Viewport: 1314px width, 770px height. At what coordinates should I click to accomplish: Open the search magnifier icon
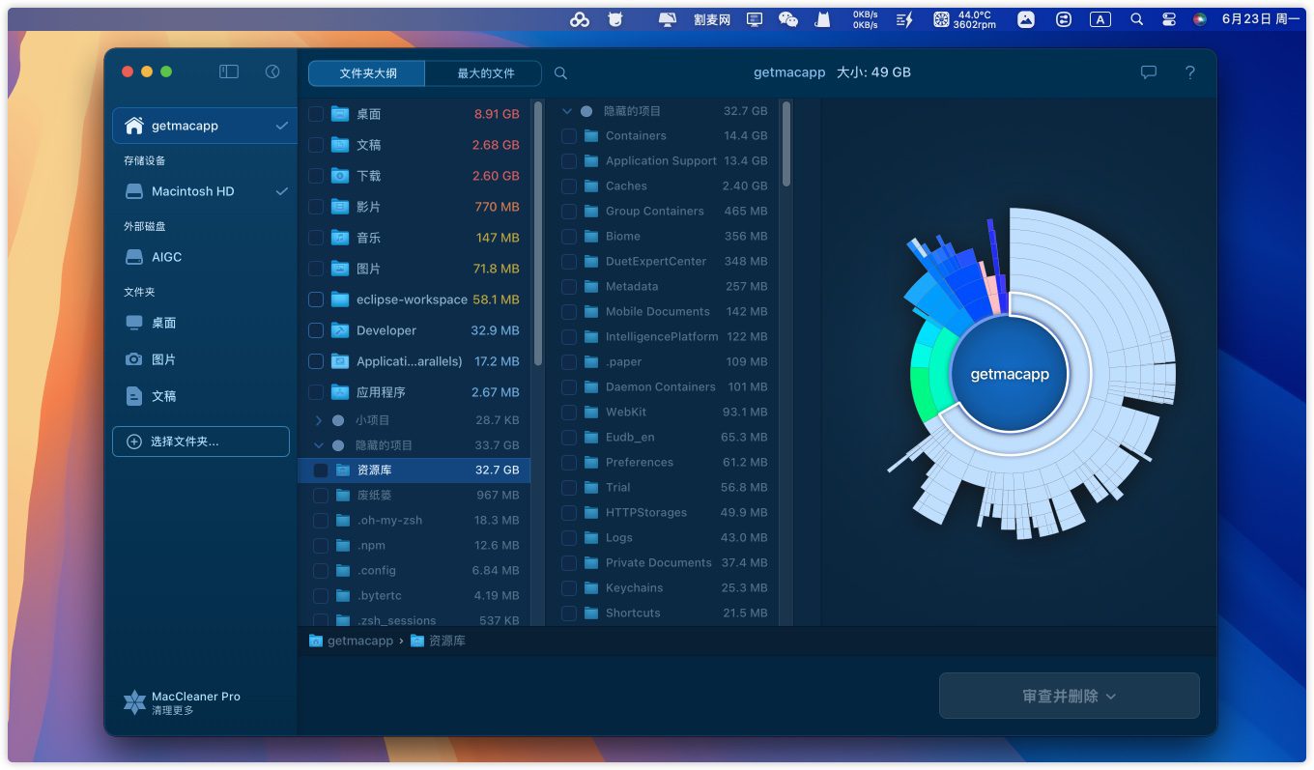click(x=560, y=73)
